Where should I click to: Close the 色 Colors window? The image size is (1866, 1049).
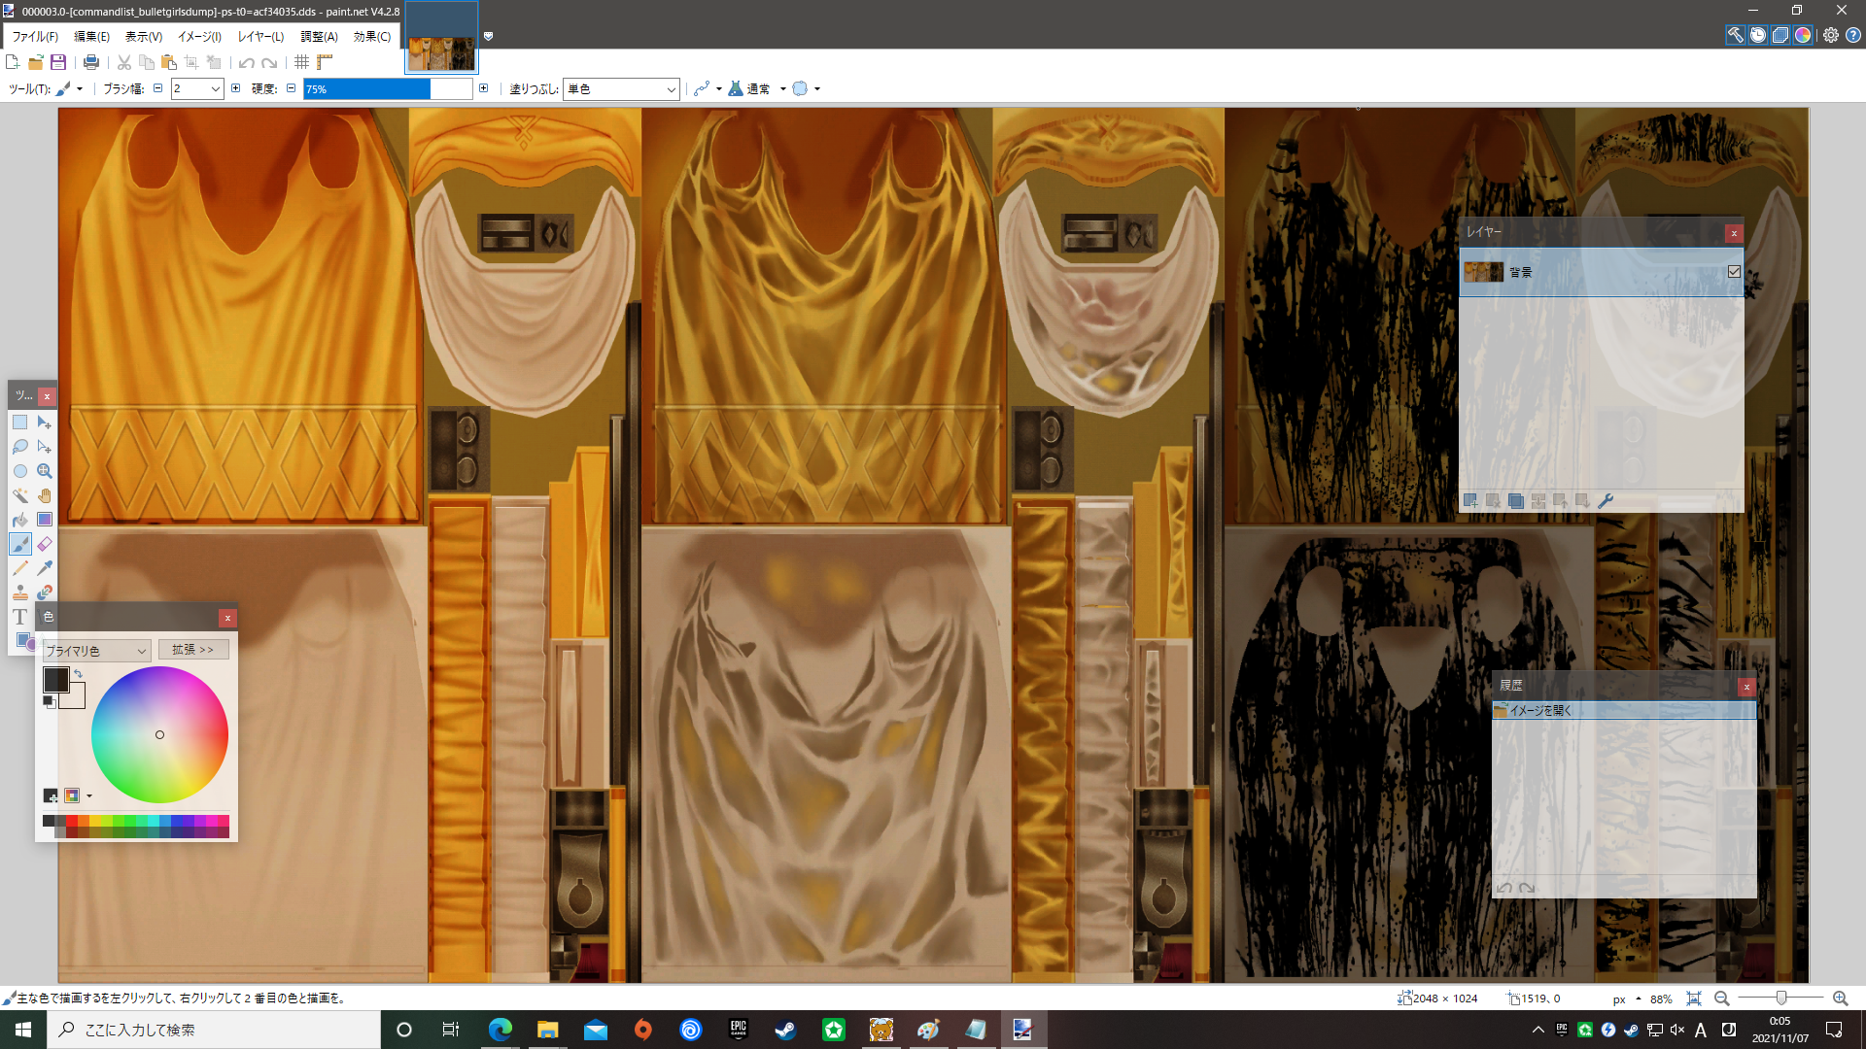pyautogui.click(x=227, y=618)
